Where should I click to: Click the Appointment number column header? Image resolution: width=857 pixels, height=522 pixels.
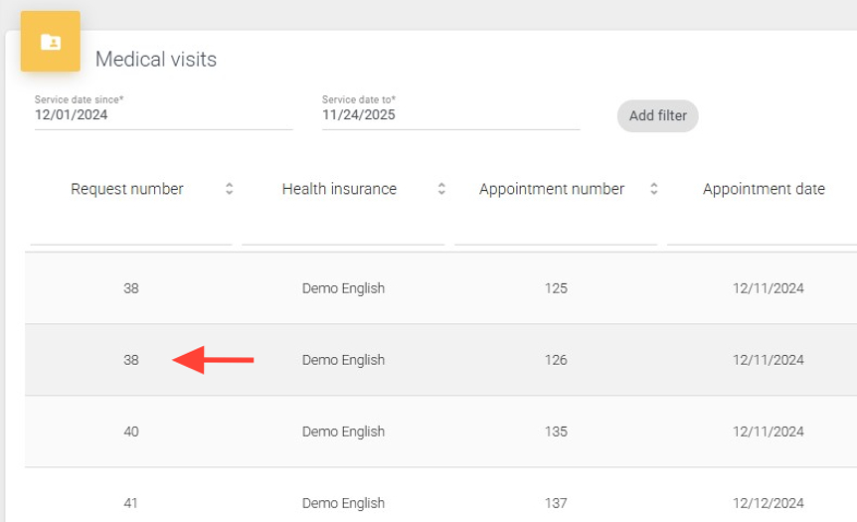coord(552,189)
